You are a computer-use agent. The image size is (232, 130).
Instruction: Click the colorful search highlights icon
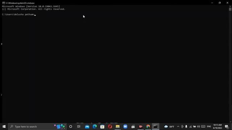click(x=59, y=126)
